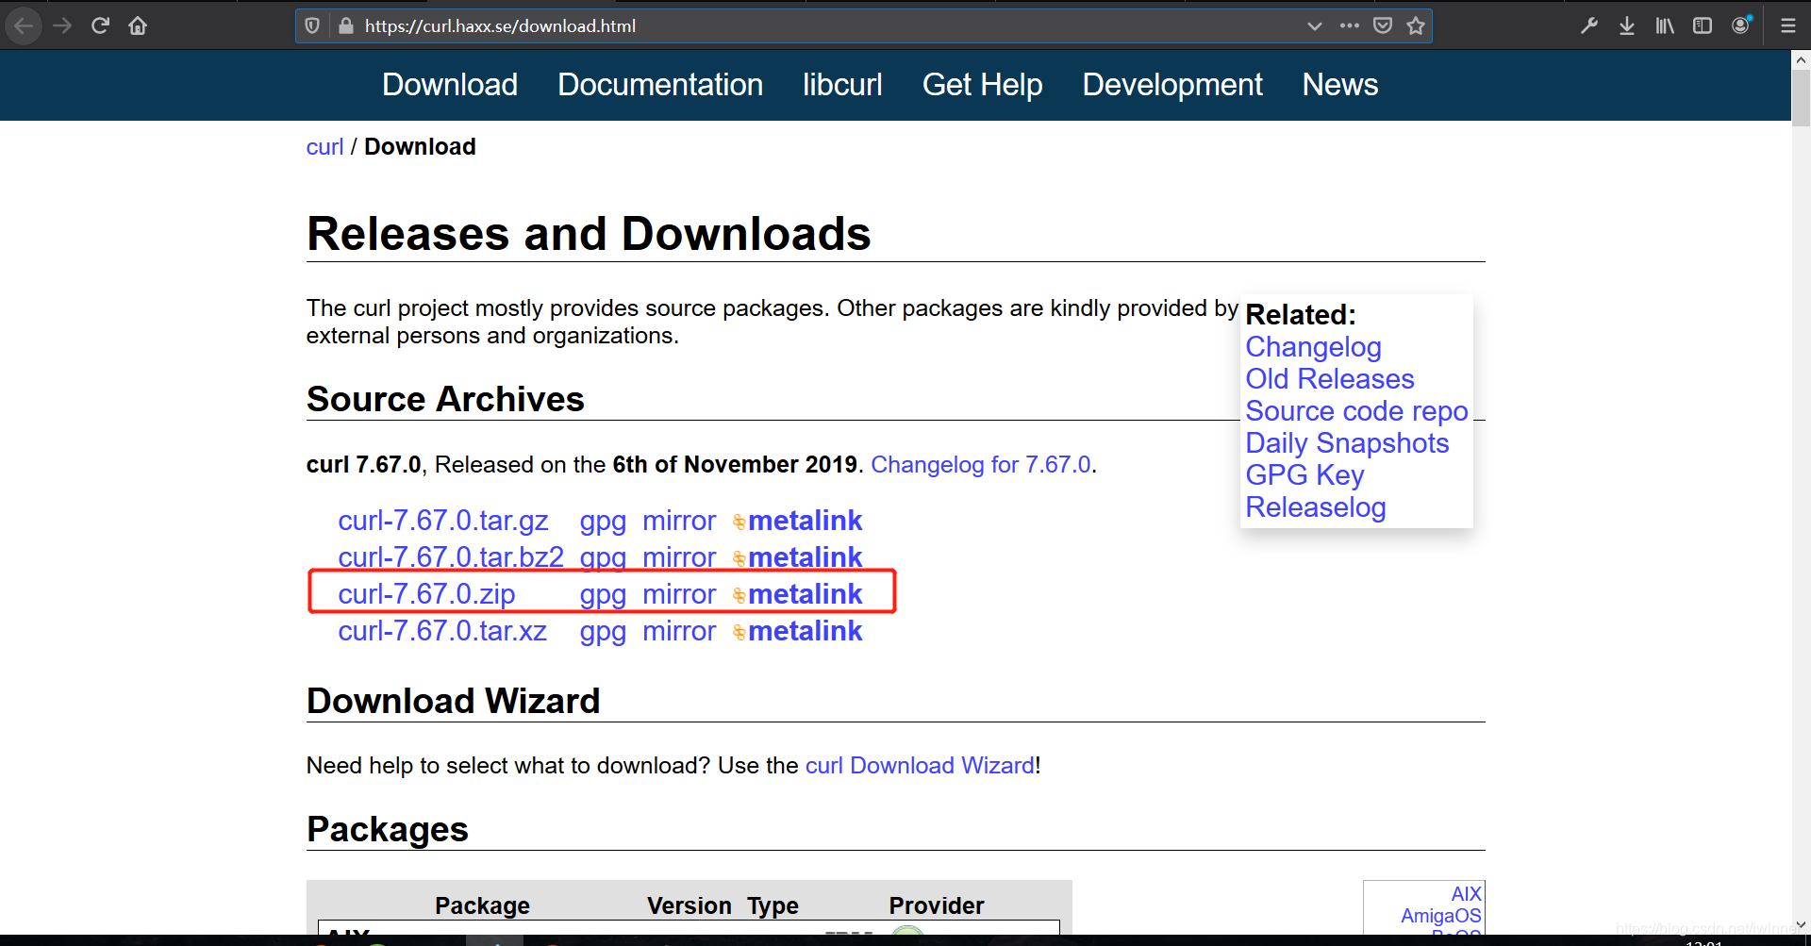Open the News nav menu
The image size is (1811, 946).
click(x=1340, y=85)
